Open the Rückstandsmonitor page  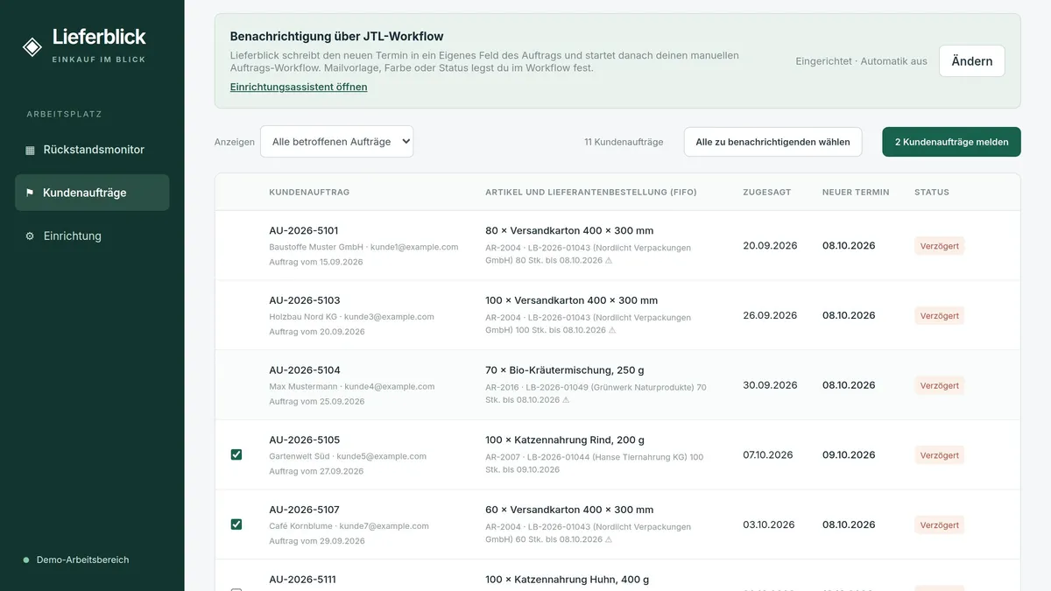92,150
